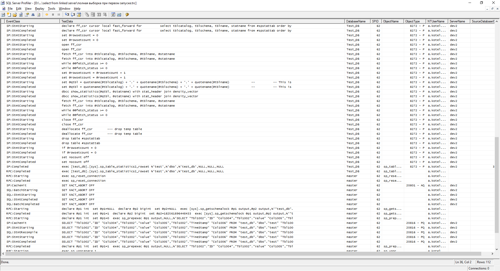The width and height of the screenshot is (500, 271).
Task: Click the ObjectName column header
Action: [392, 21]
